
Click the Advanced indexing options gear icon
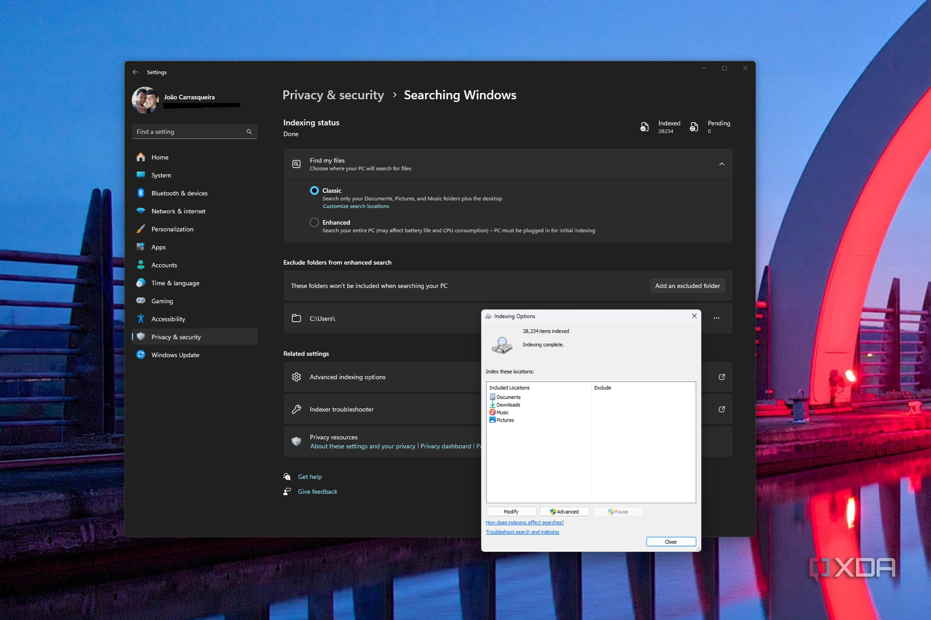tap(296, 377)
